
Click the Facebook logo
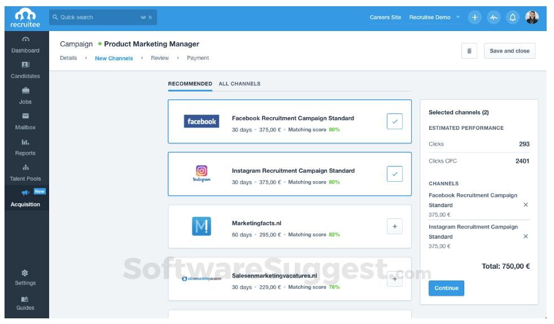[202, 121]
